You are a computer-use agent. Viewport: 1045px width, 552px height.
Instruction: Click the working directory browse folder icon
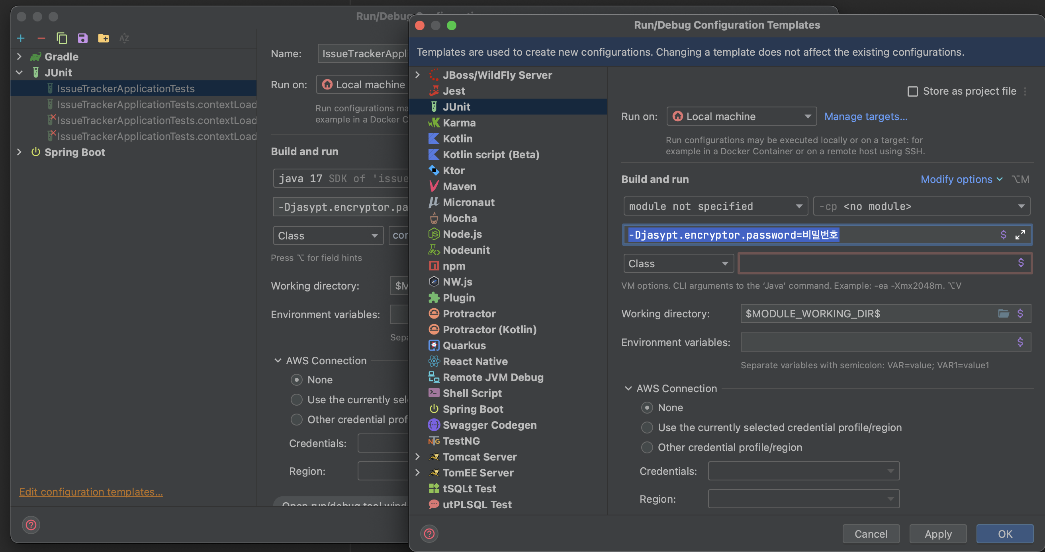[1003, 313]
